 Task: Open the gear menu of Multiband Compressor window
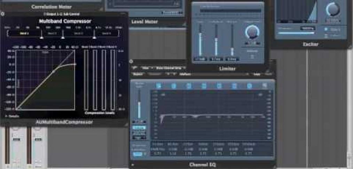2,14
